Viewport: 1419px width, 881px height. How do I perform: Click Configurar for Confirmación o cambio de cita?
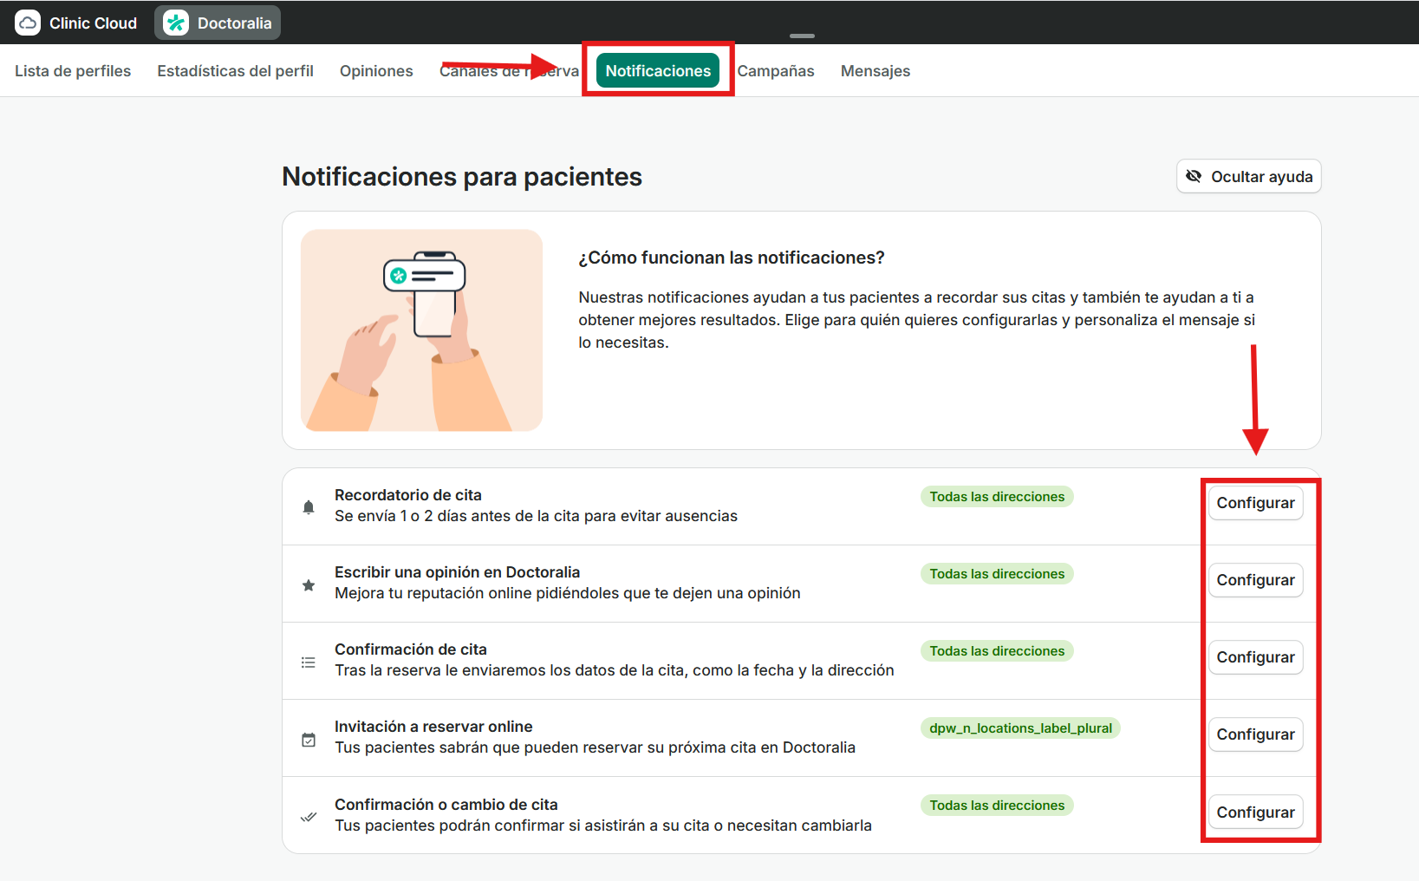[x=1255, y=812]
